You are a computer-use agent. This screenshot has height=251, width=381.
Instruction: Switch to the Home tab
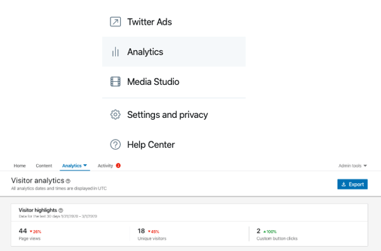pos(20,165)
